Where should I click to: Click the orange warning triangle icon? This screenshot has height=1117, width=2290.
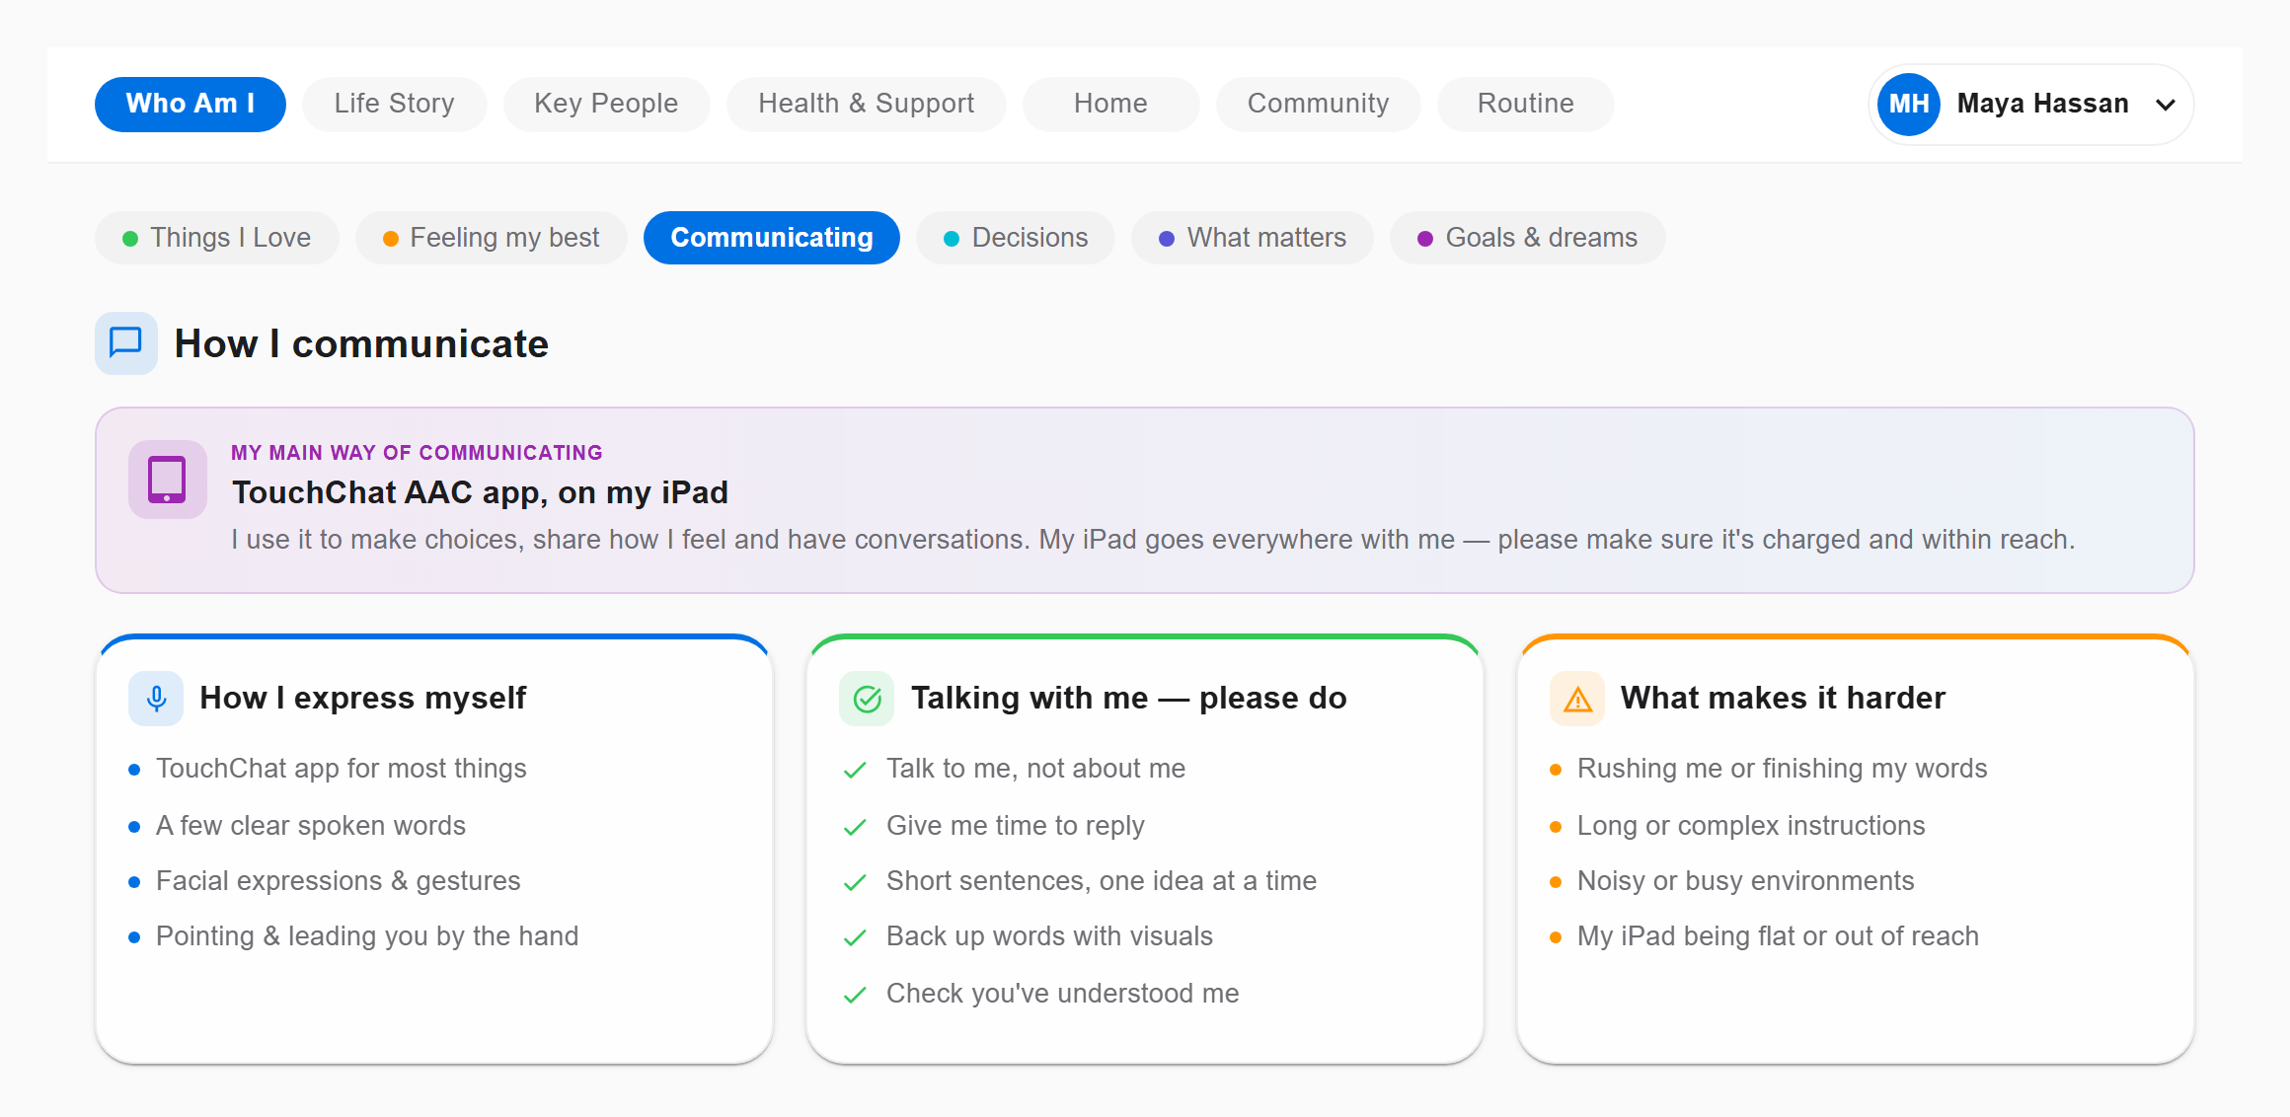1577,699
